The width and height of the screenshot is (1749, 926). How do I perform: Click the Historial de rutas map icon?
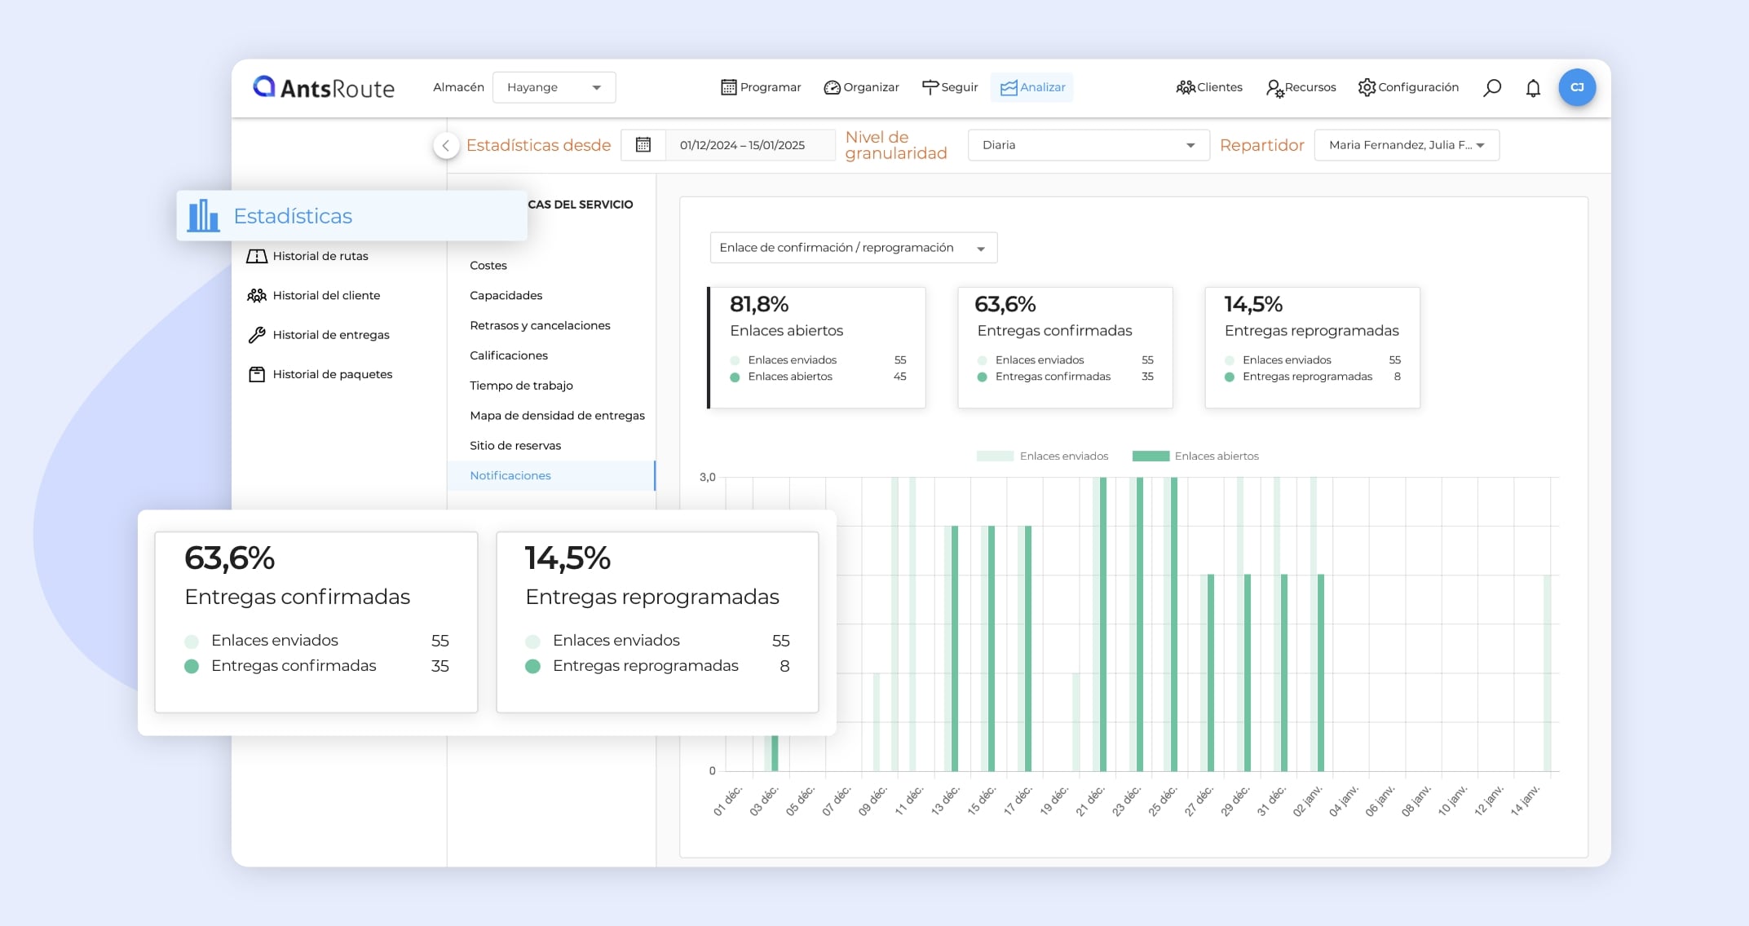(257, 256)
